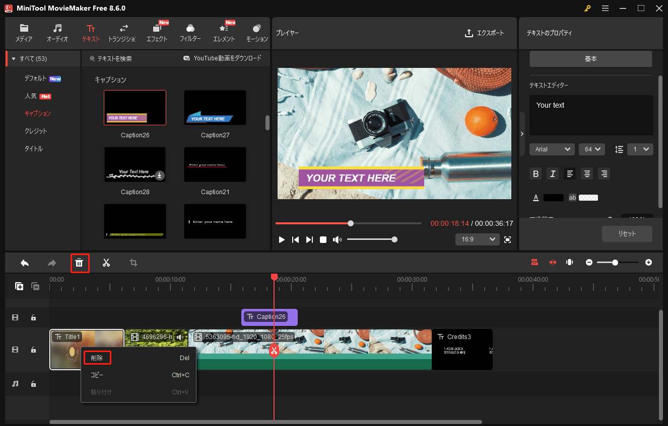This screenshot has height=426, width=668.
Task: Choose 削除 from the context menu
Action: [x=97, y=358]
